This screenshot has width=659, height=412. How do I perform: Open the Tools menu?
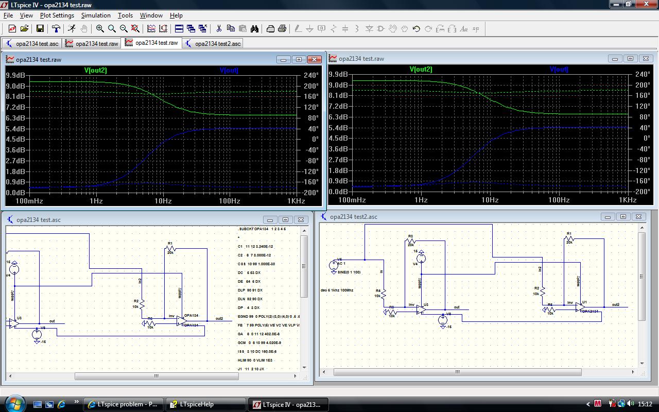125,15
